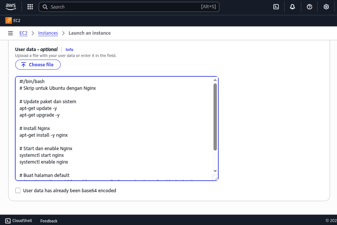337x225 pixels.
Task: Click the AWS console search field
Action: click(129, 7)
